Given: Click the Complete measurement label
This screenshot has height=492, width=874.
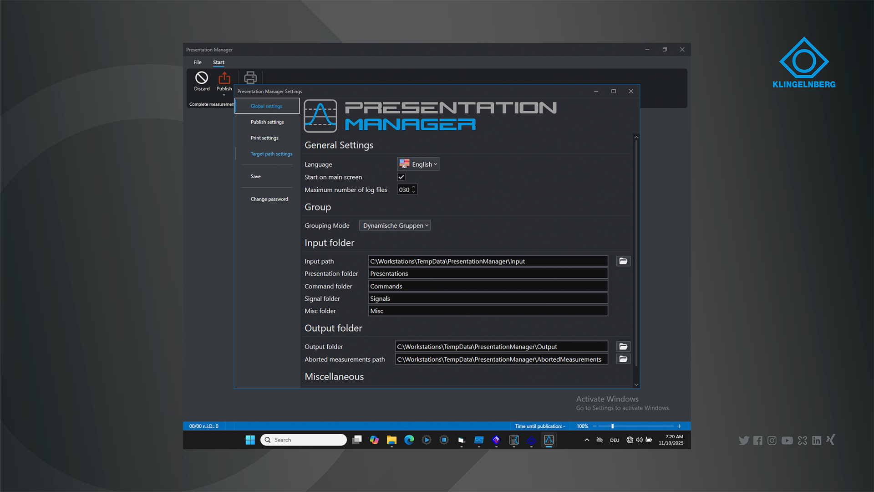Looking at the screenshot, I should (x=212, y=104).
